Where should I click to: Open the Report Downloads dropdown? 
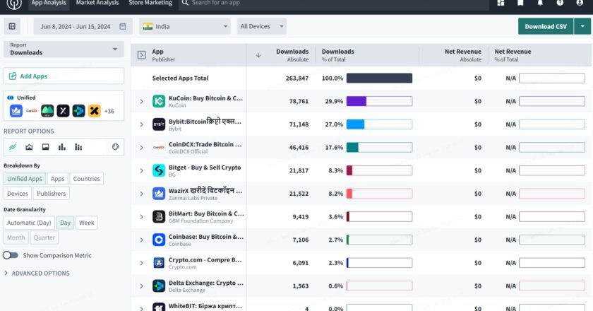click(64, 49)
